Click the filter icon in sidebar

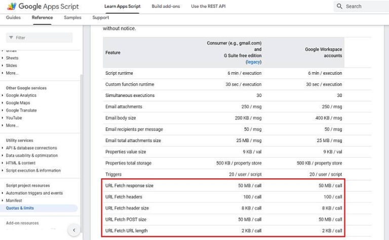pyautogui.click(x=11, y=38)
